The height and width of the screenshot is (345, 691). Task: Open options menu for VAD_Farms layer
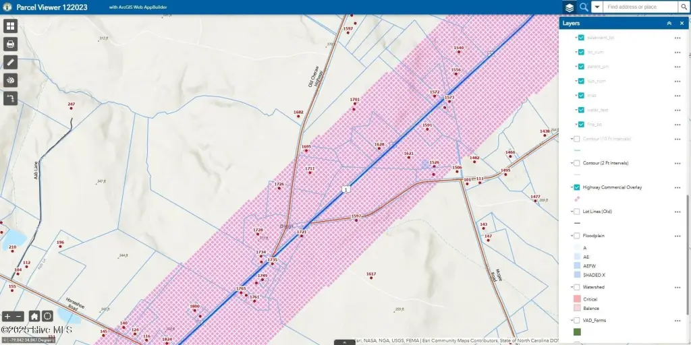(677, 321)
